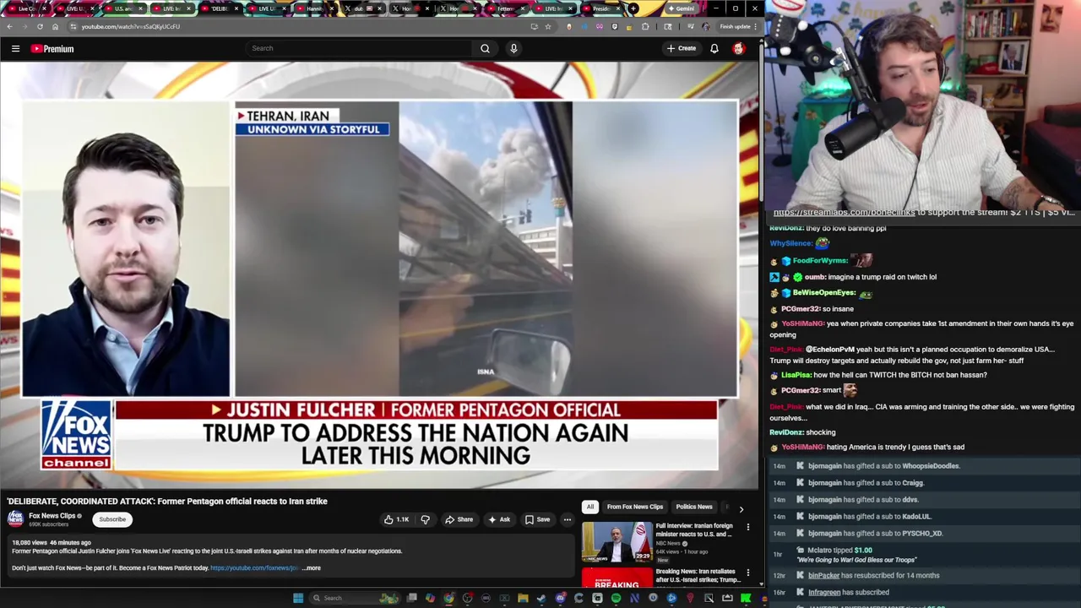The width and height of the screenshot is (1081, 608).
Task: Expand the description with ...more
Action: [x=312, y=568]
